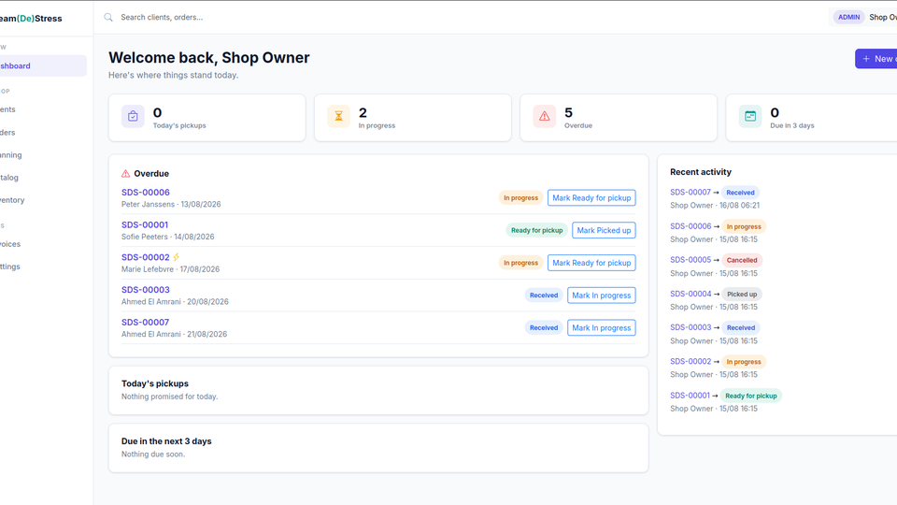The width and height of the screenshot is (897, 505).
Task: Click the Picked up badge in Recent activity
Action: click(x=742, y=295)
